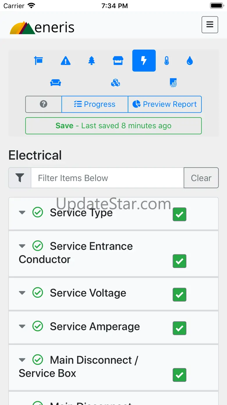Click the Filter Items Below field
This screenshot has height=405, width=227.
click(x=107, y=178)
